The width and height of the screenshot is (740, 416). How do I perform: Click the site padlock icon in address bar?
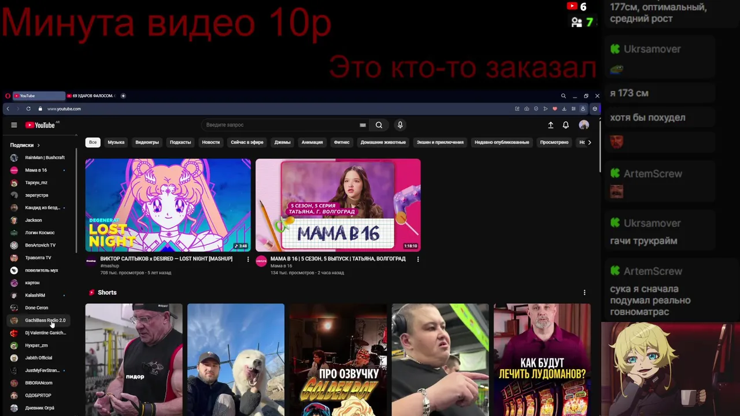pos(40,109)
